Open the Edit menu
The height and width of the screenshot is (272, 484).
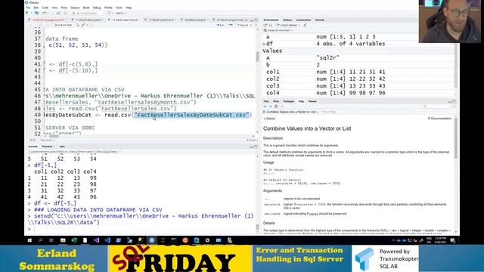pos(36,8)
